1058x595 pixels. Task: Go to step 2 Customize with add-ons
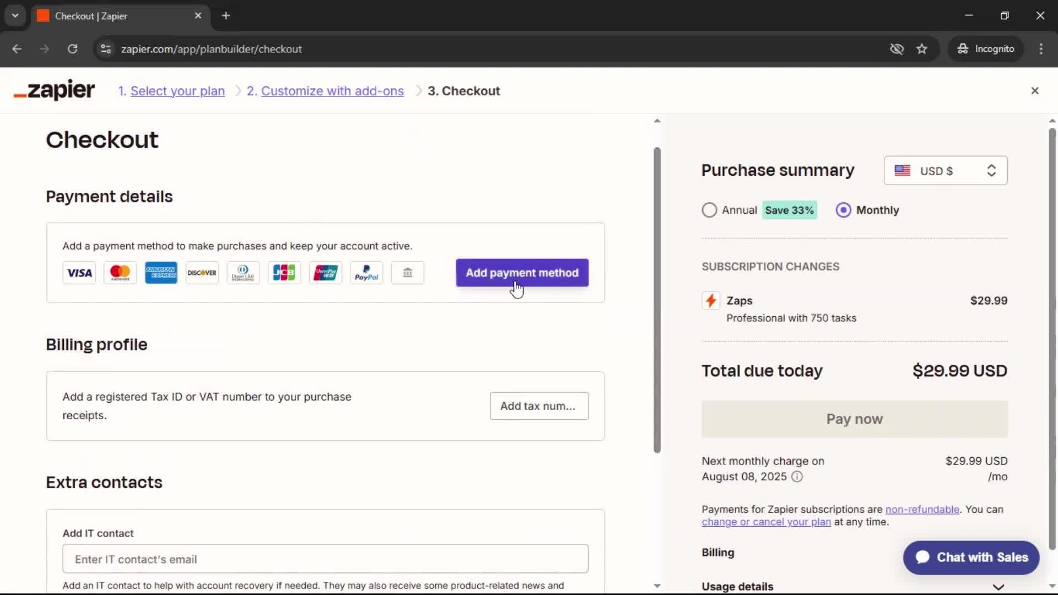(332, 91)
